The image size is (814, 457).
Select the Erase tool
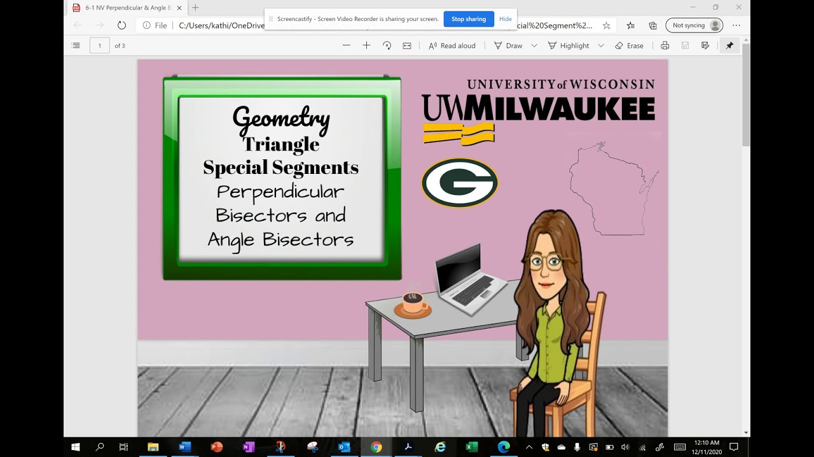click(x=629, y=46)
